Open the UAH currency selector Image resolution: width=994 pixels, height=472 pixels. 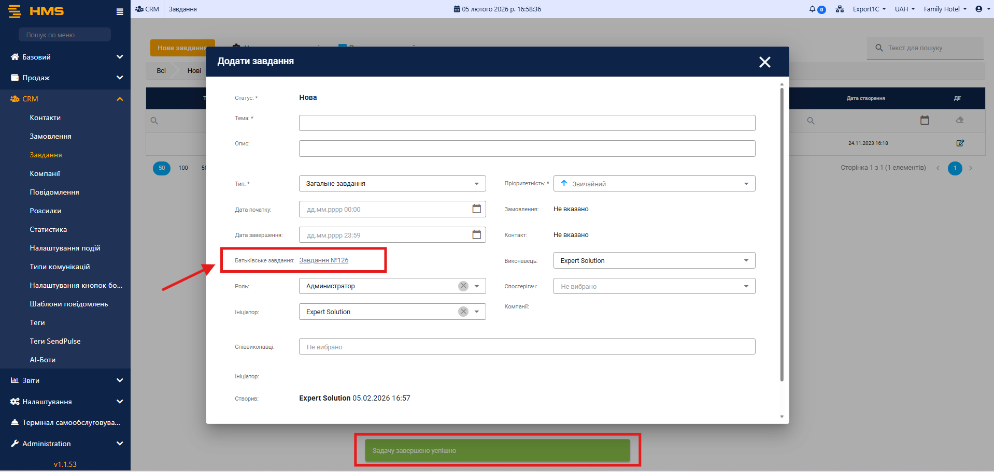point(904,9)
